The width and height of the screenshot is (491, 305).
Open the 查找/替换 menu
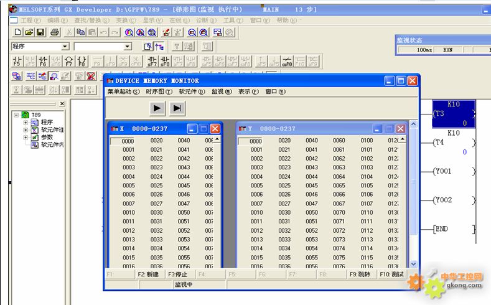(x=91, y=21)
